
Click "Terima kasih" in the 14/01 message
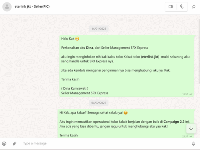70,79
